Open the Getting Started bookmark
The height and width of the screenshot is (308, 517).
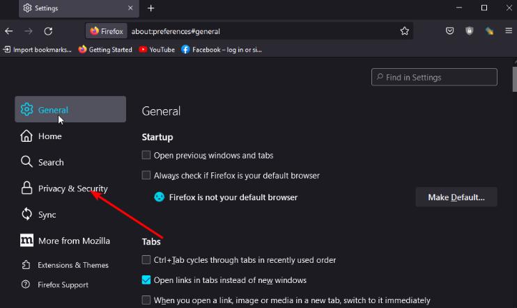pyautogui.click(x=105, y=49)
